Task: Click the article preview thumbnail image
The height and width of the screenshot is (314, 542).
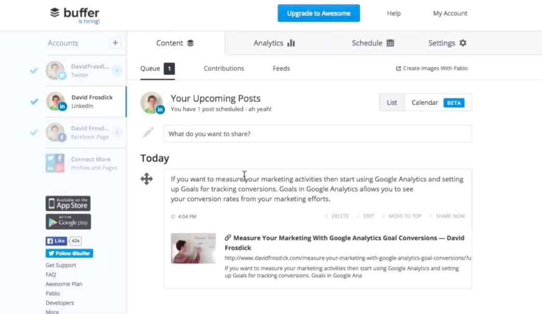Action: [x=193, y=248]
